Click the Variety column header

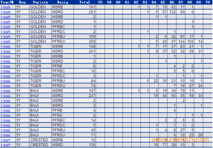[40, 2]
